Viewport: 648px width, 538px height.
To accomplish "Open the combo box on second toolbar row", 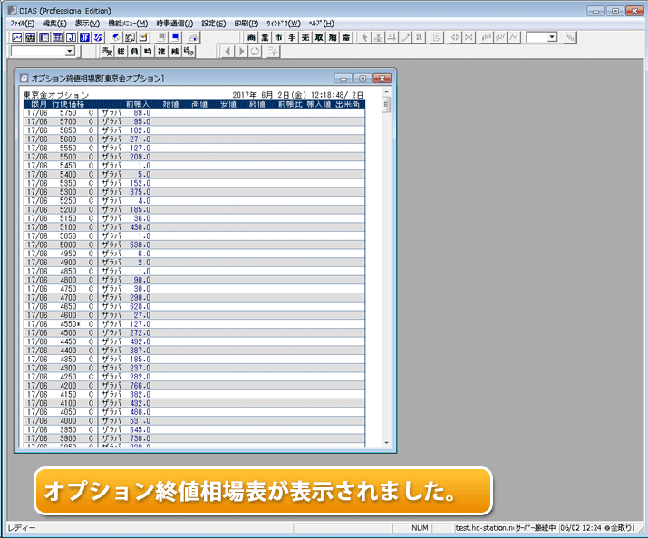I will tap(70, 52).
